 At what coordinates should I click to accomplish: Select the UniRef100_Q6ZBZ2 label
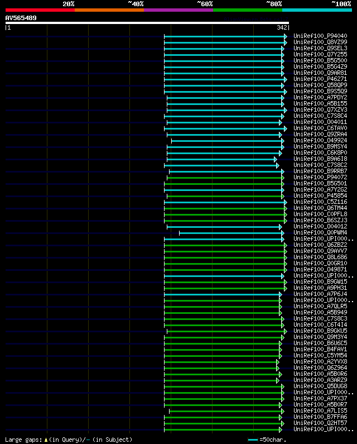pos(320,245)
